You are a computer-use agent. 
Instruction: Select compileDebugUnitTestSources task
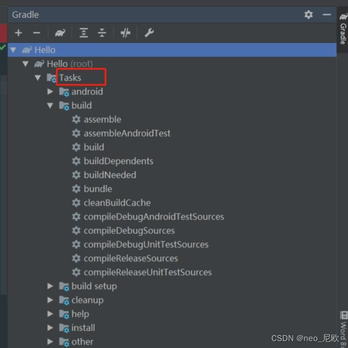coord(146,245)
